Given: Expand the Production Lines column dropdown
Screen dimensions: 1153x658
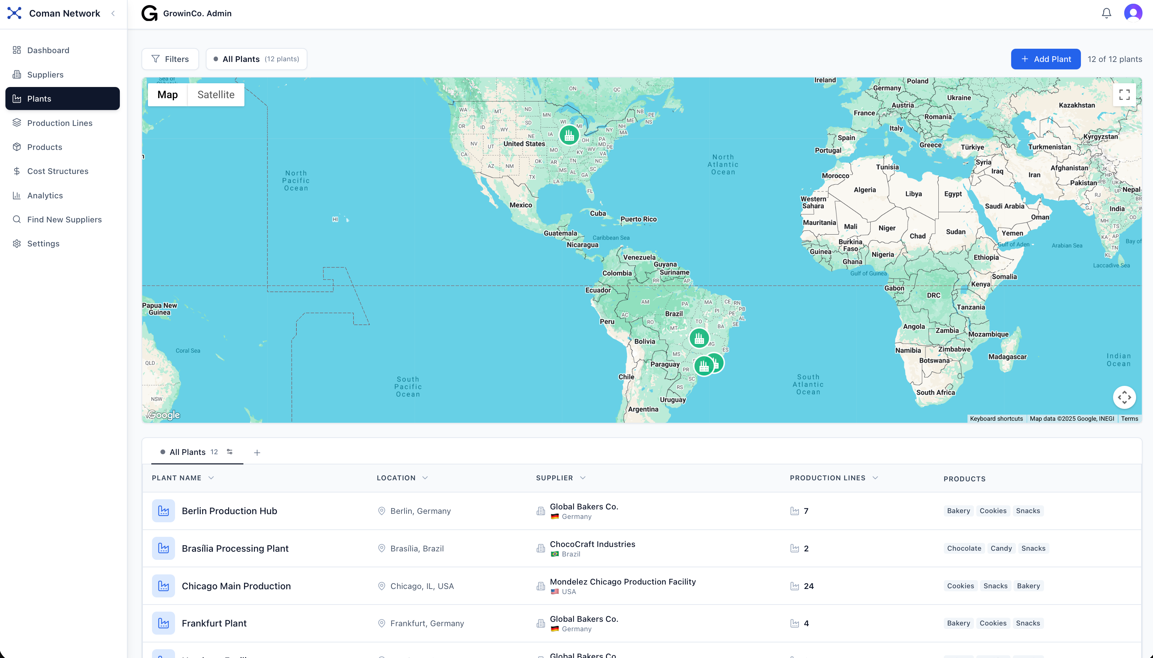Looking at the screenshot, I should [x=875, y=478].
